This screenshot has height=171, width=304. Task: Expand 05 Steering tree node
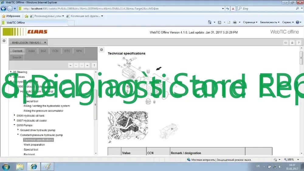click(11, 72)
